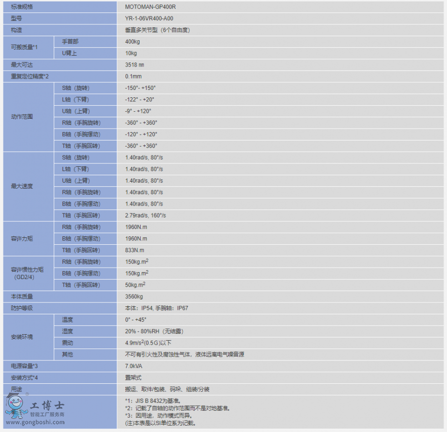Select the "50kg.m2" inertia value
The width and height of the screenshot is (447, 432).
pos(135,285)
